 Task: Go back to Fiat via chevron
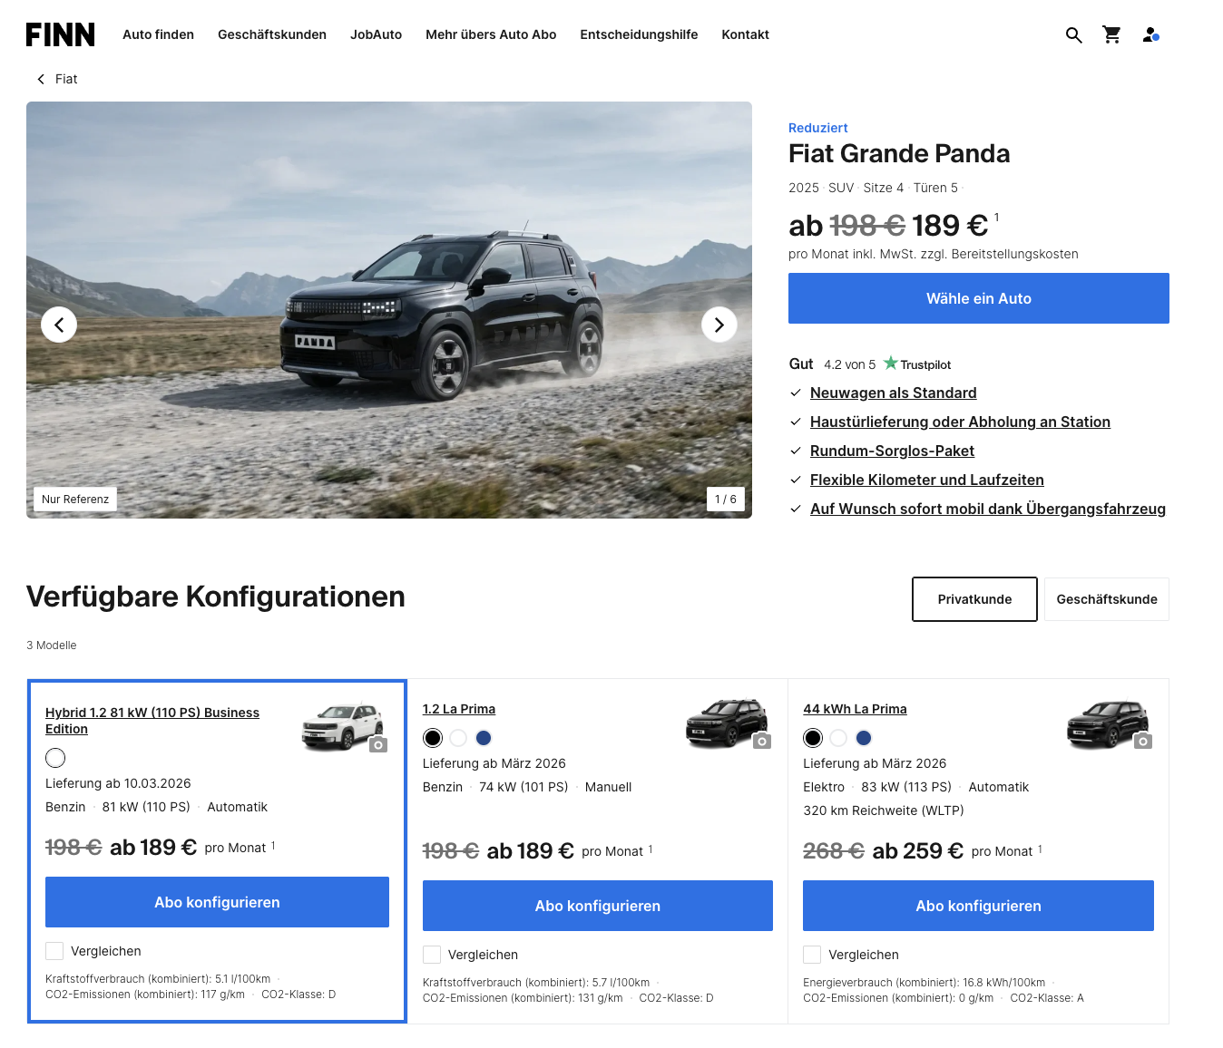point(41,79)
